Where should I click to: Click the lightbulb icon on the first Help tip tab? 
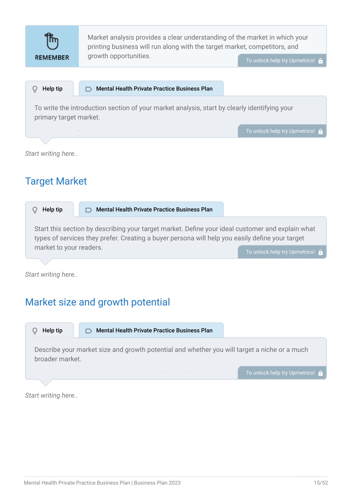coord(35,89)
